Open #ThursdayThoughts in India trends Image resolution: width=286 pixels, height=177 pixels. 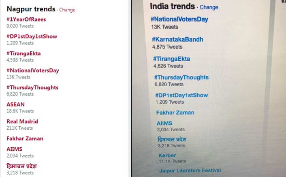coord(181,77)
